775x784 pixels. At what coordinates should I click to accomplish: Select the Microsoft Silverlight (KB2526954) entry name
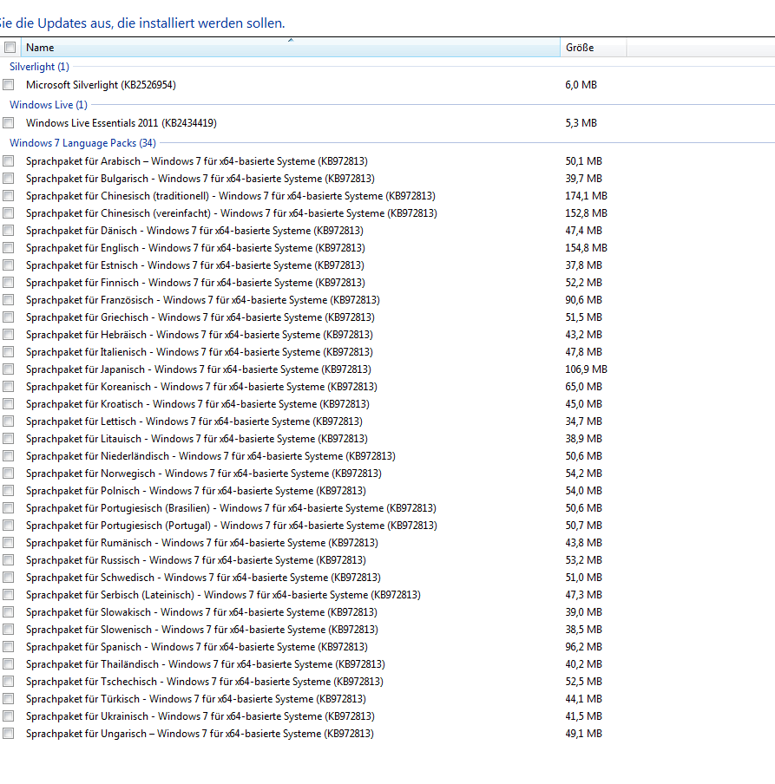[101, 85]
